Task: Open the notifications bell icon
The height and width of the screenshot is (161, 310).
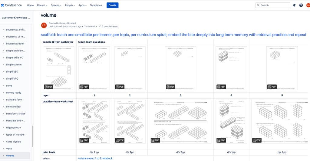Action: (x=294, y=5)
